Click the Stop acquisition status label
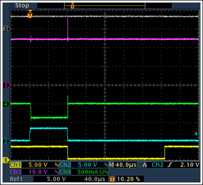Viewport: 203px width, 185px height. 22,5
